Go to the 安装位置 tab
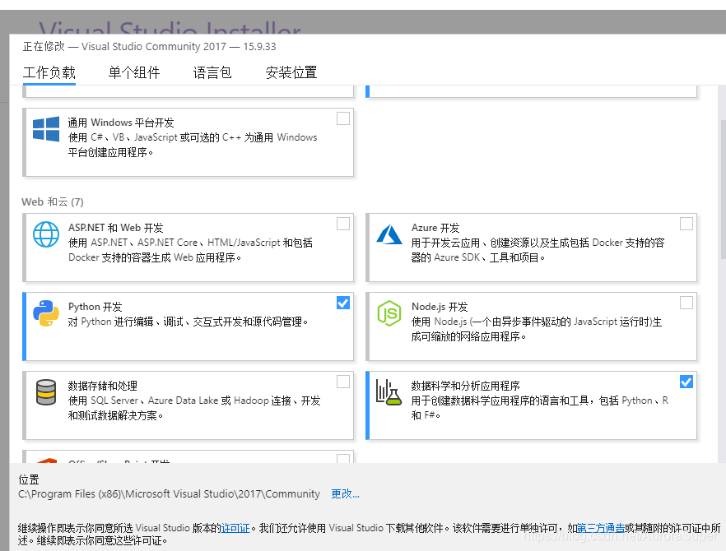Viewport: 726px width, 551px height. click(x=291, y=72)
